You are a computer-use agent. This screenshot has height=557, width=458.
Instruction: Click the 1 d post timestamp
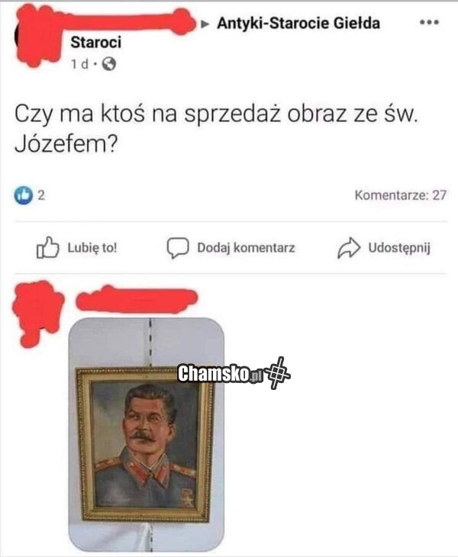[79, 64]
